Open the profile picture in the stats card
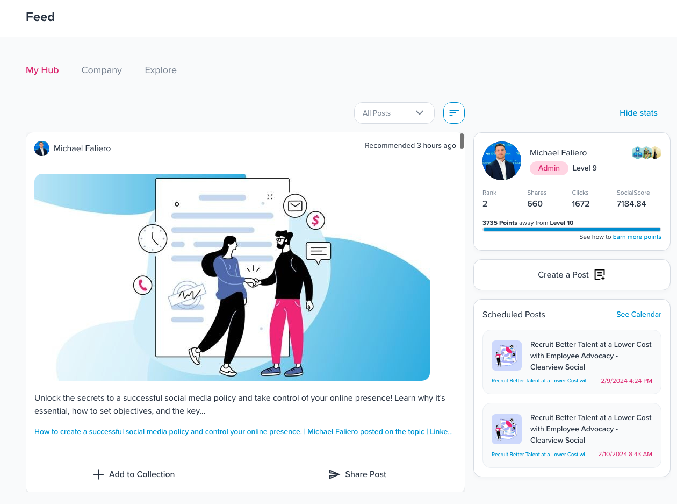 tap(501, 161)
